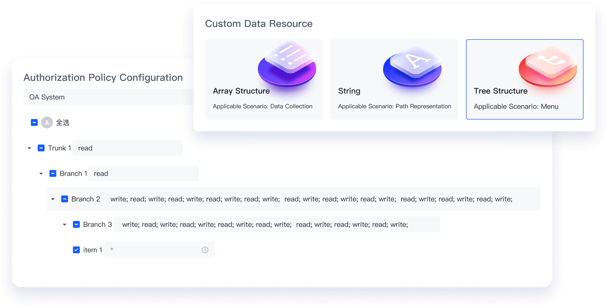The width and height of the screenshot is (607, 307).
Task: Click the Branch 1 read permission field
Action: click(x=143, y=173)
